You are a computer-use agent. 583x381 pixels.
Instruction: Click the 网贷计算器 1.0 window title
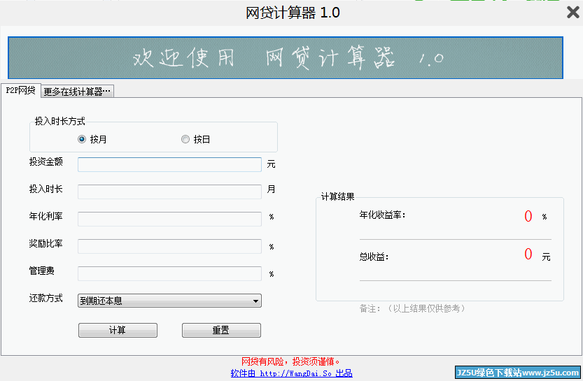pyautogui.click(x=293, y=13)
